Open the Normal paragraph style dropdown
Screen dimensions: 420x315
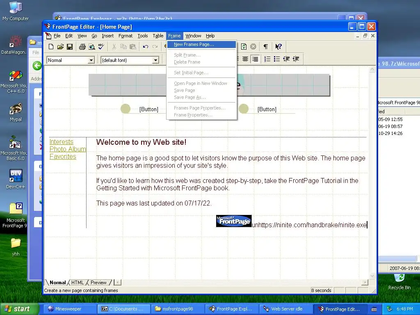tap(91, 60)
